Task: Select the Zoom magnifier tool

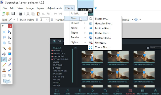Action: 10,43
